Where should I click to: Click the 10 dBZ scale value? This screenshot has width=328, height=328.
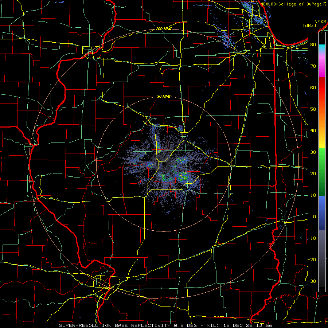313,195
